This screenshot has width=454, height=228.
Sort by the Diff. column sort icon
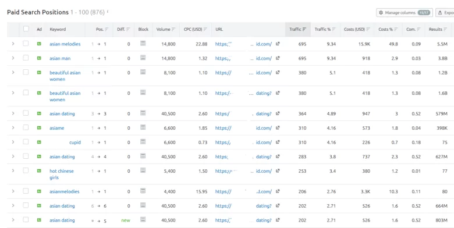click(x=128, y=29)
